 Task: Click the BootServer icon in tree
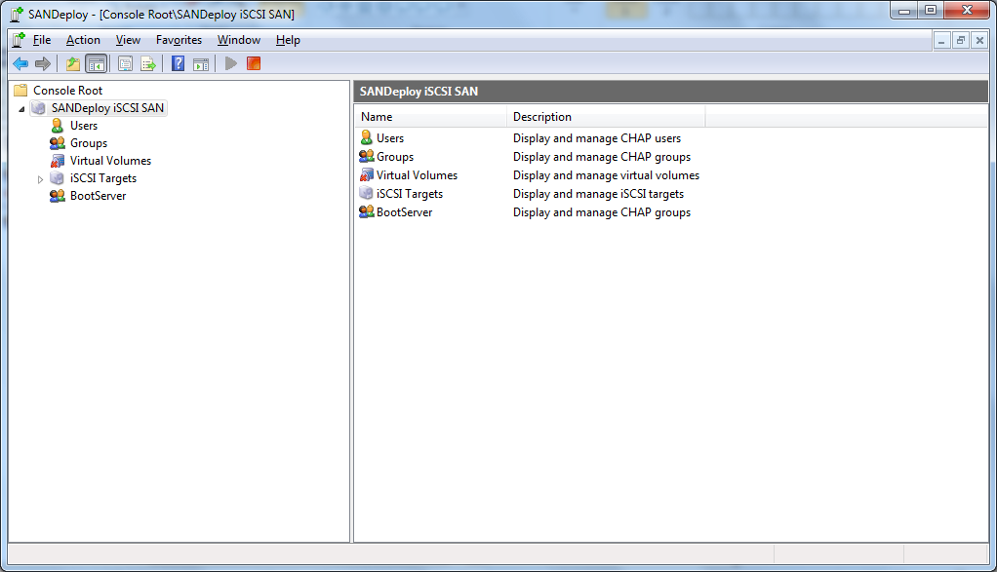pyautogui.click(x=58, y=196)
